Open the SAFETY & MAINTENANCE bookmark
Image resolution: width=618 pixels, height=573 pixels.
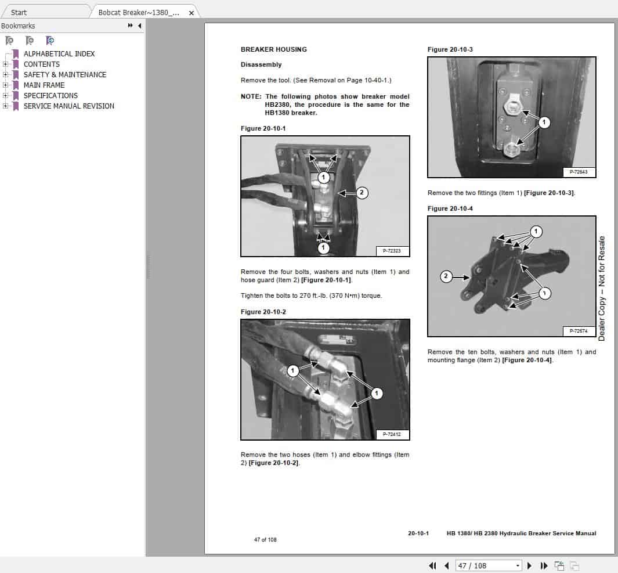point(64,74)
